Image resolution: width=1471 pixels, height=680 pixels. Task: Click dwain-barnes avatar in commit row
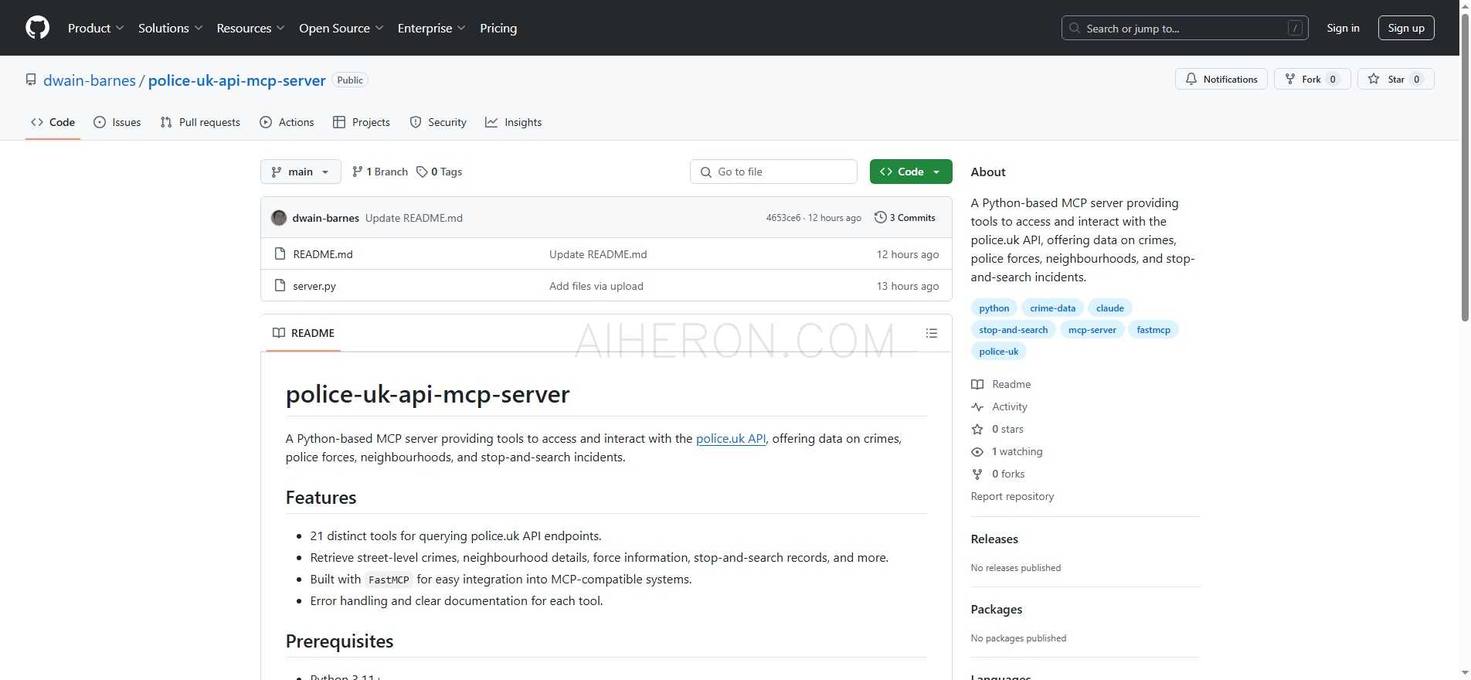tap(279, 218)
